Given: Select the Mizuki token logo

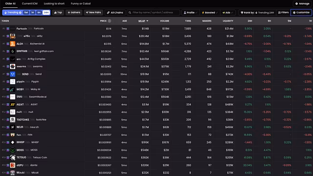Looking at the screenshot, I should pyautogui.click(x=13, y=173).
